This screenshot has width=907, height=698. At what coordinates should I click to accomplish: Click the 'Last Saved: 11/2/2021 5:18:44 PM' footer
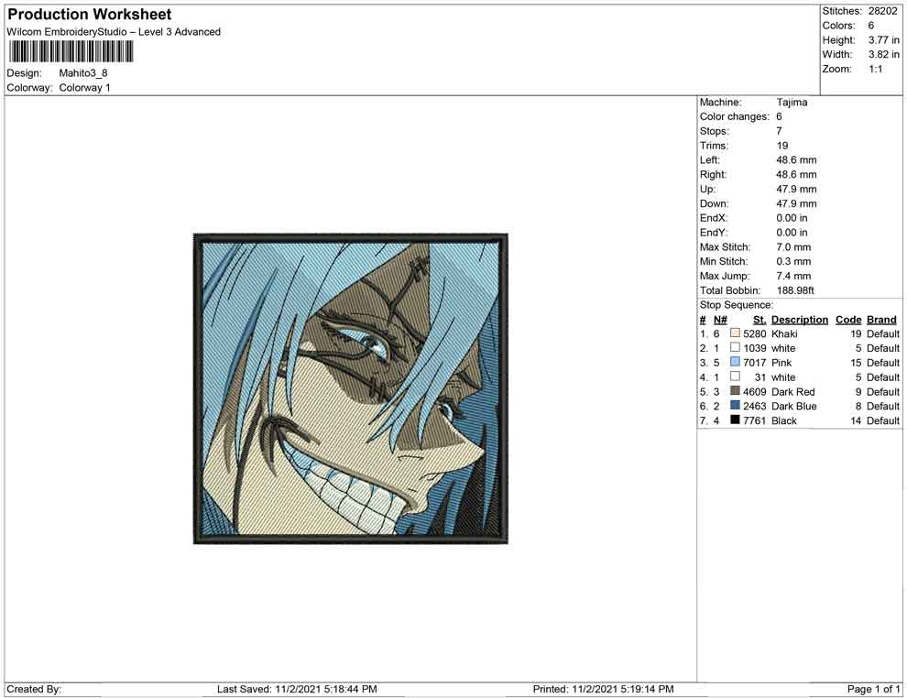[298, 689]
